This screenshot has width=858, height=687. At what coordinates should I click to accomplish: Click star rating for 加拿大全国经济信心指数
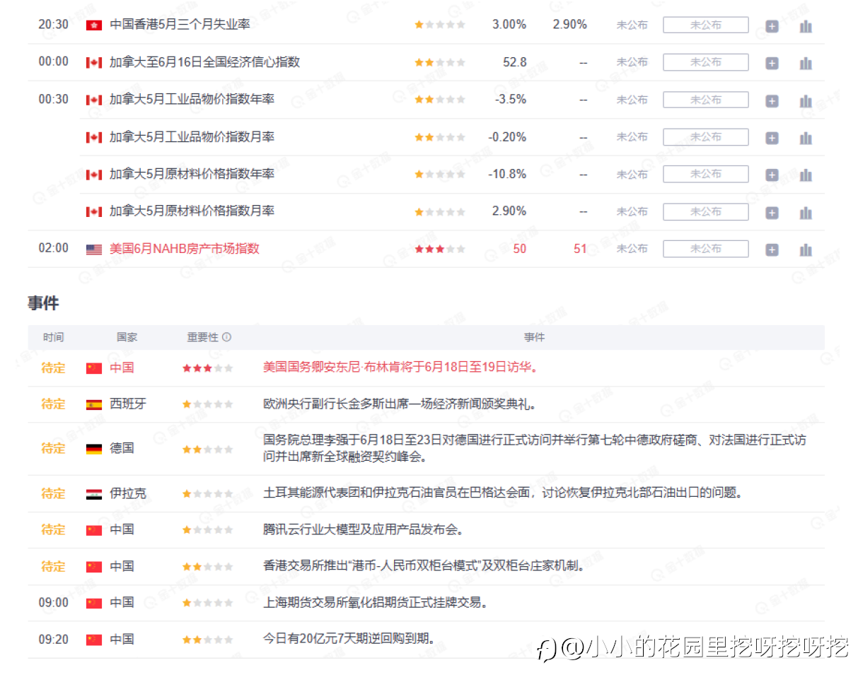(440, 62)
